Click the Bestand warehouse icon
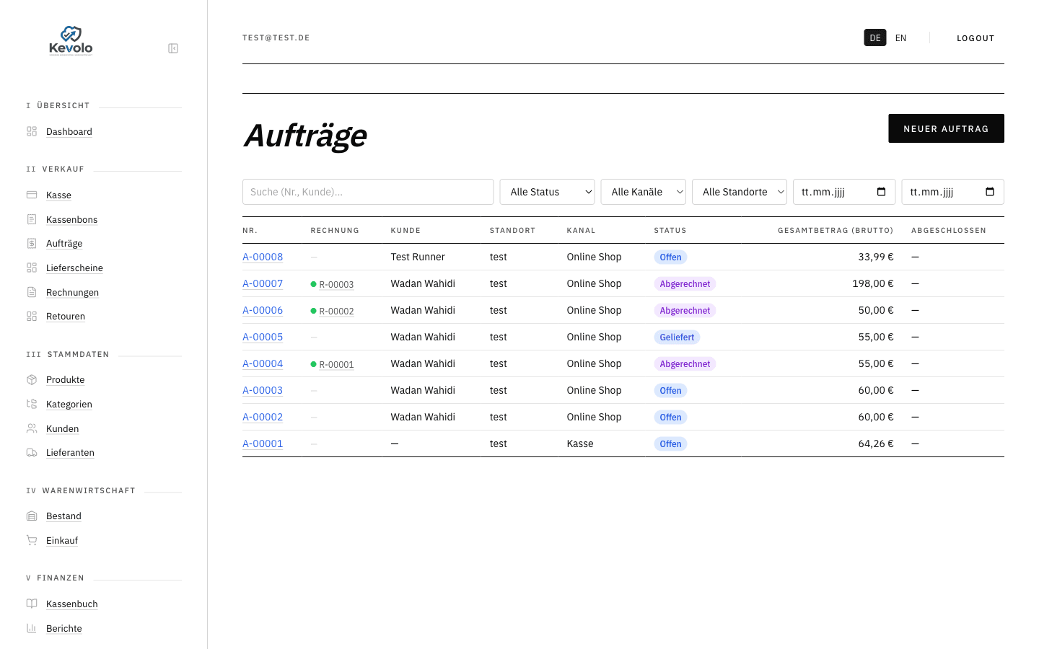 [x=32, y=516]
